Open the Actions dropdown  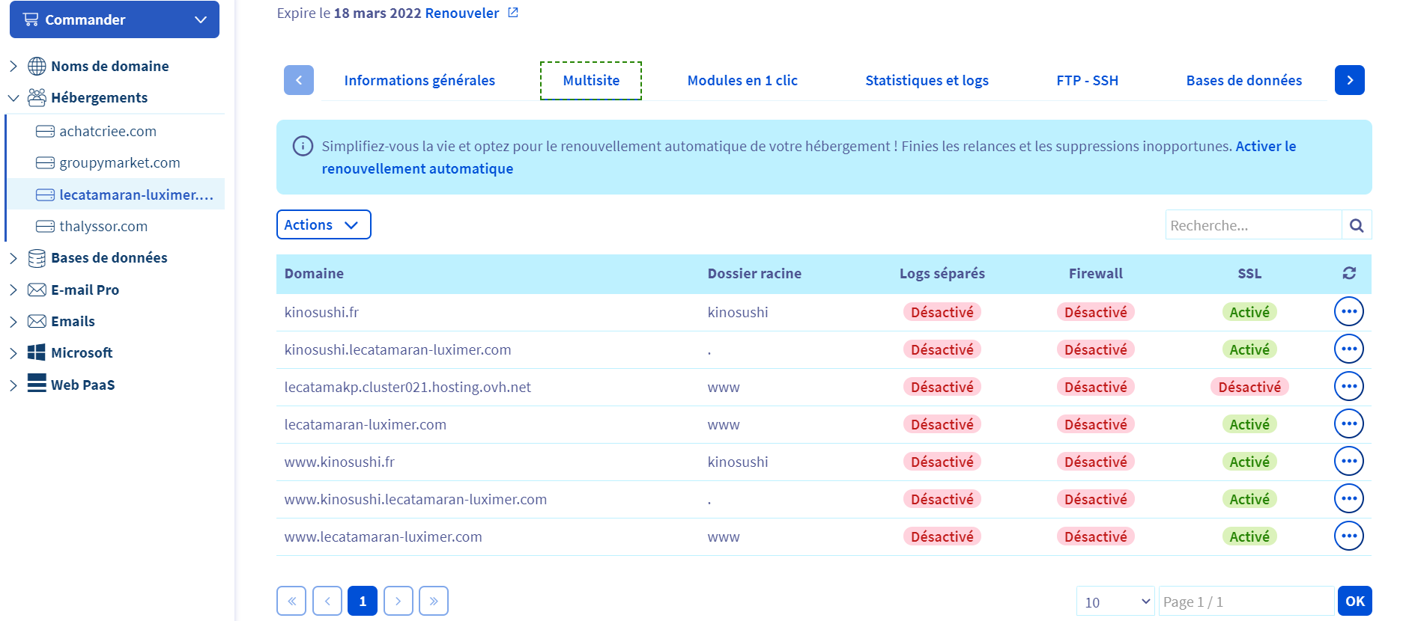point(323,224)
